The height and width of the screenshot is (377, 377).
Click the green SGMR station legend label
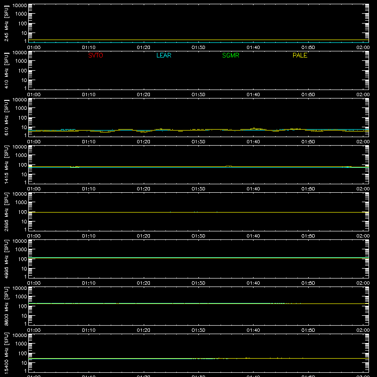click(x=230, y=55)
